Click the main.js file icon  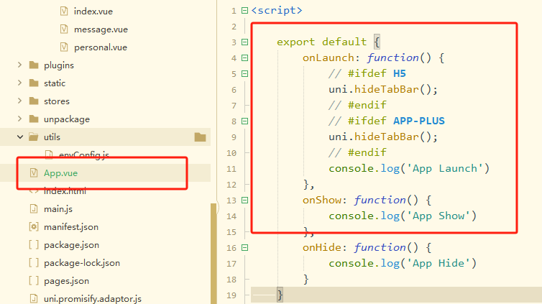[x=33, y=209]
